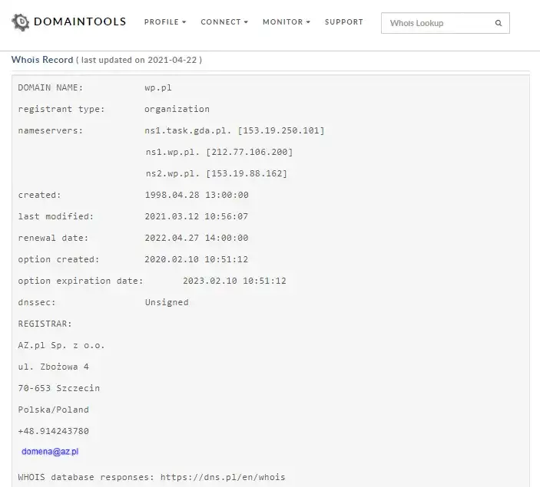This screenshot has width=540, height=487.
Task: Click the magnifier search icon
Action: (x=499, y=24)
